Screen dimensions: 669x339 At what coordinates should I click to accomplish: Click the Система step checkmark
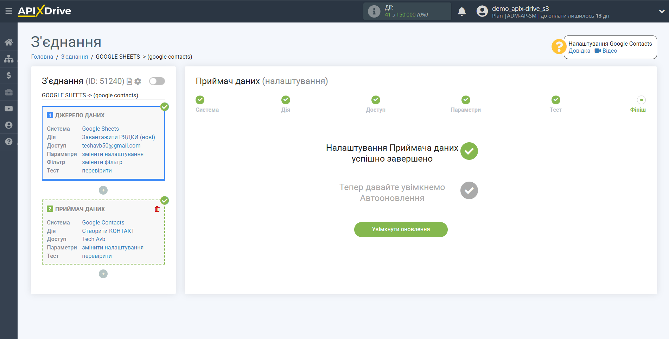pos(200,100)
